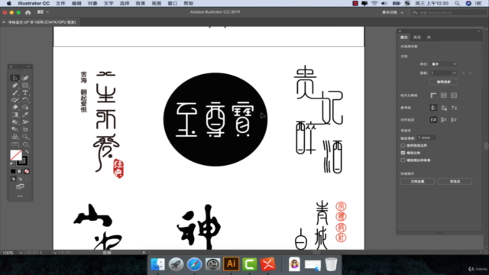
Task: Enable 使用预览边界 checkbox
Action: [403, 145]
